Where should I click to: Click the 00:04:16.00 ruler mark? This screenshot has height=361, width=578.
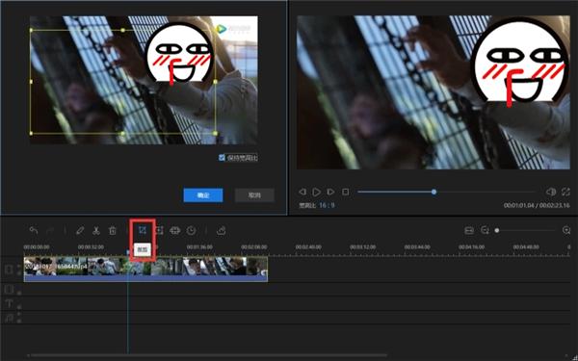point(471,247)
